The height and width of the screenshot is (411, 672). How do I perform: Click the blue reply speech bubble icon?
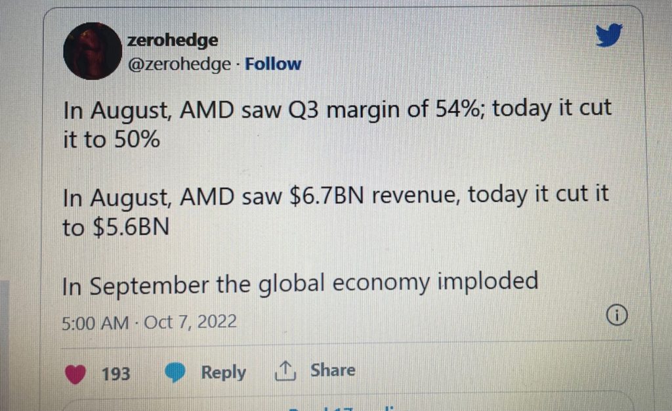pyautogui.click(x=175, y=372)
